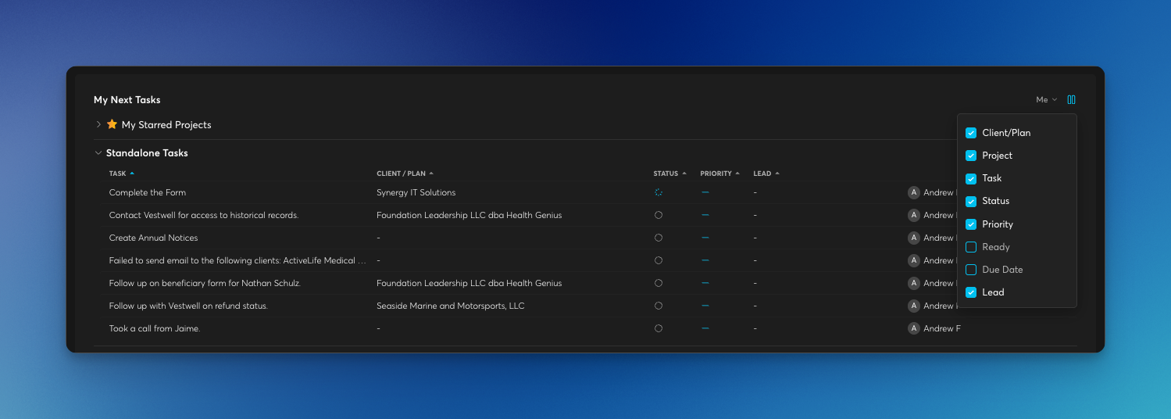Click Andrew avatar in Failed to send email row
This screenshot has height=419, width=1171.
(914, 260)
